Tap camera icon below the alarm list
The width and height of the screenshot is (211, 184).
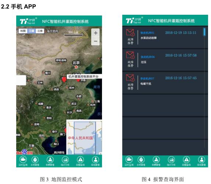click(129, 160)
